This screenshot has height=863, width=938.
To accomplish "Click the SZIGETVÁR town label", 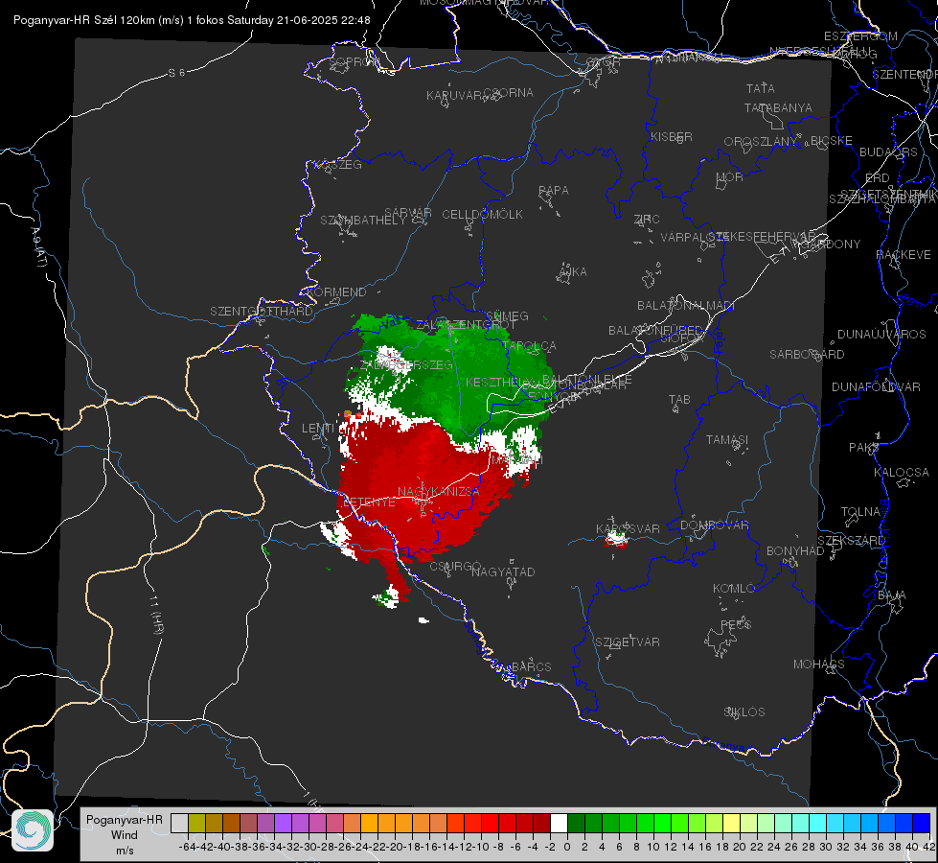I will pos(627,642).
